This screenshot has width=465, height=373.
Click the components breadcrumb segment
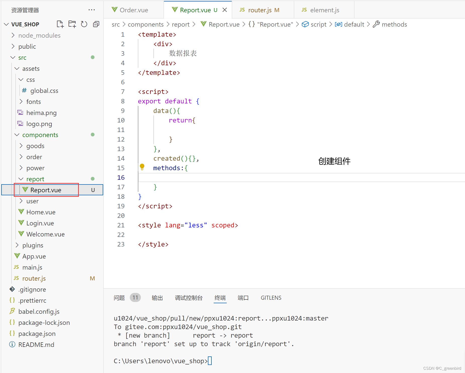[x=146, y=24]
